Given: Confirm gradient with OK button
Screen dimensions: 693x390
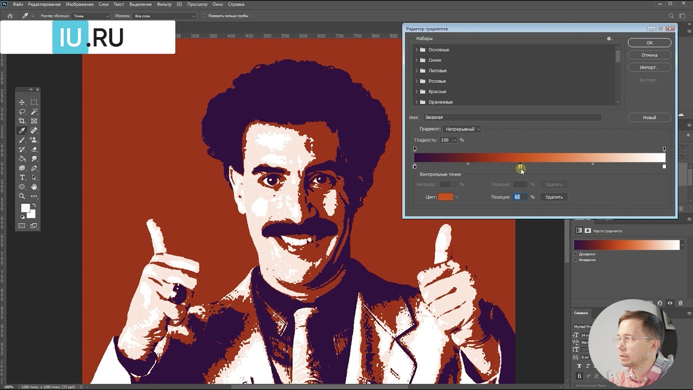Looking at the screenshot, I should (x=650, y=43).
